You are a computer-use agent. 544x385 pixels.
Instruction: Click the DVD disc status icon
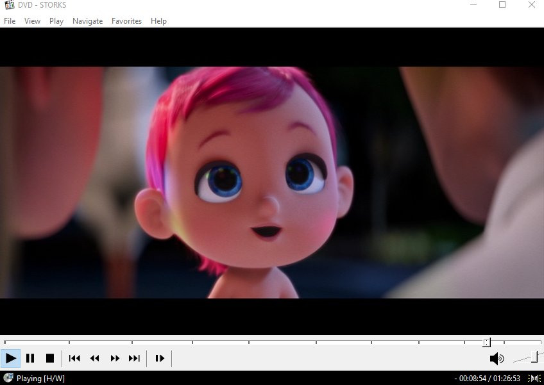click(8, 378)
